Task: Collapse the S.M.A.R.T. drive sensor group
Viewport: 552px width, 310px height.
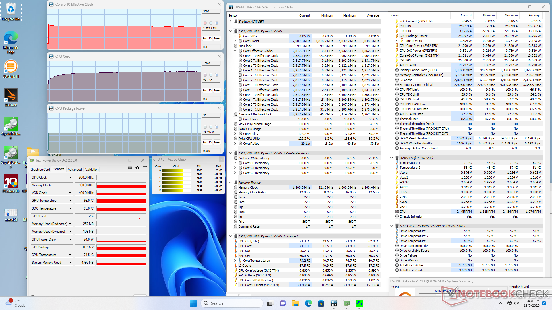Action: click(392, 226)
